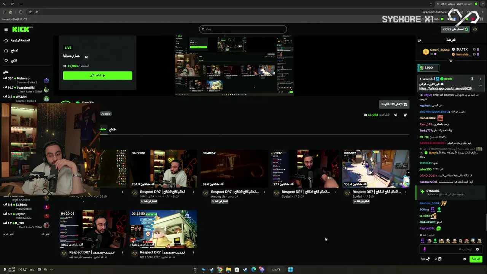The height and width of the screenshot is (274, 487).
Task: Open Chrome from the Windows taskbar
Action: [220, 269]
